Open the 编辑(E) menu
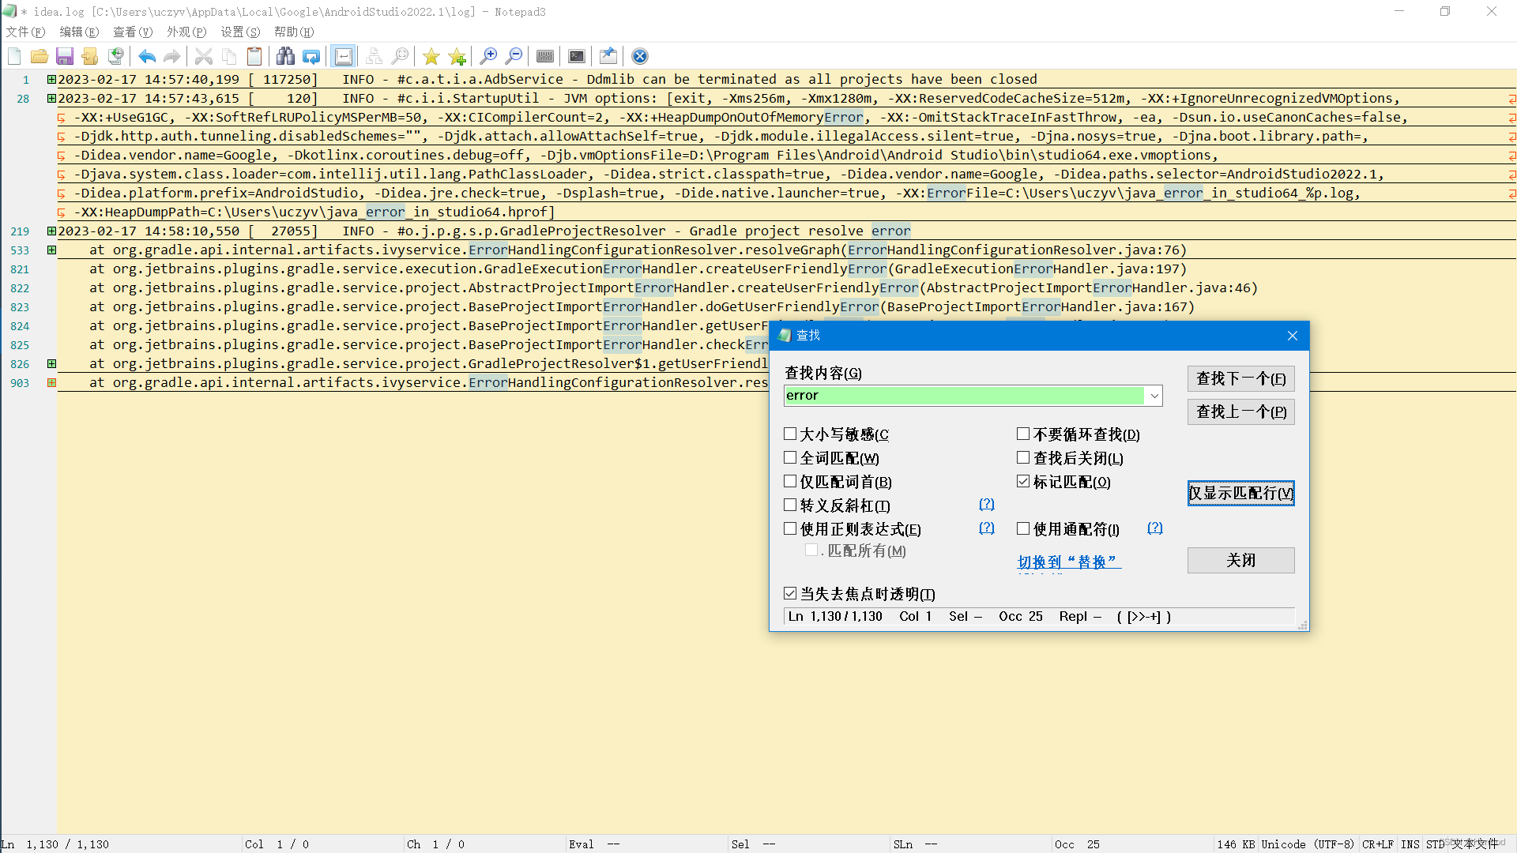 point(79,32)
